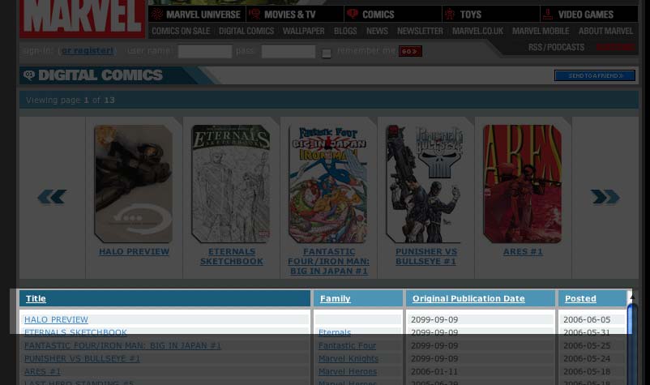Click the Marvel logo
650x385 pixels.
pos(82,18)
